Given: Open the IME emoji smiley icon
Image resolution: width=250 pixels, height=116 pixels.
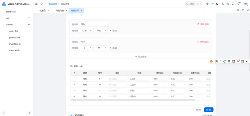Looking at the screenshot, I should pos(225,61).
